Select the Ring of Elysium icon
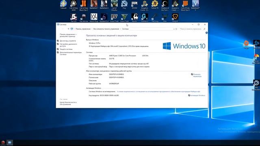This screenshot has width=260, height=146. pos(175,17)
